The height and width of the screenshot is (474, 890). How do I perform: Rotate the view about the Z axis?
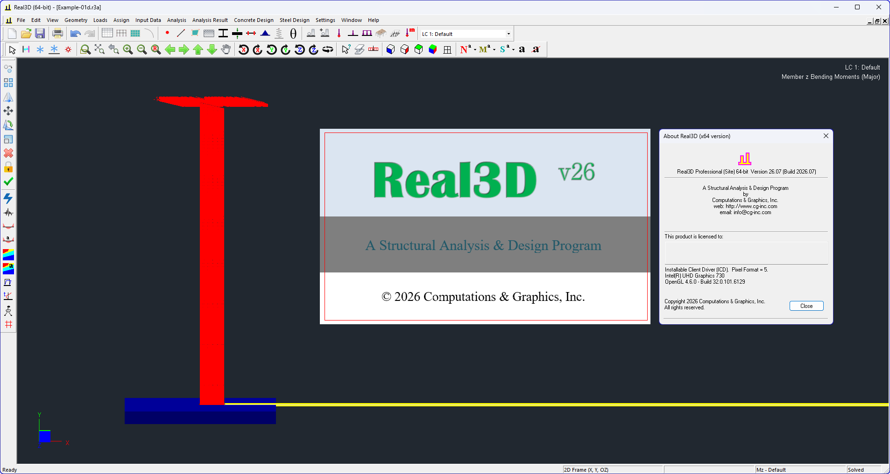click(299, 49)
